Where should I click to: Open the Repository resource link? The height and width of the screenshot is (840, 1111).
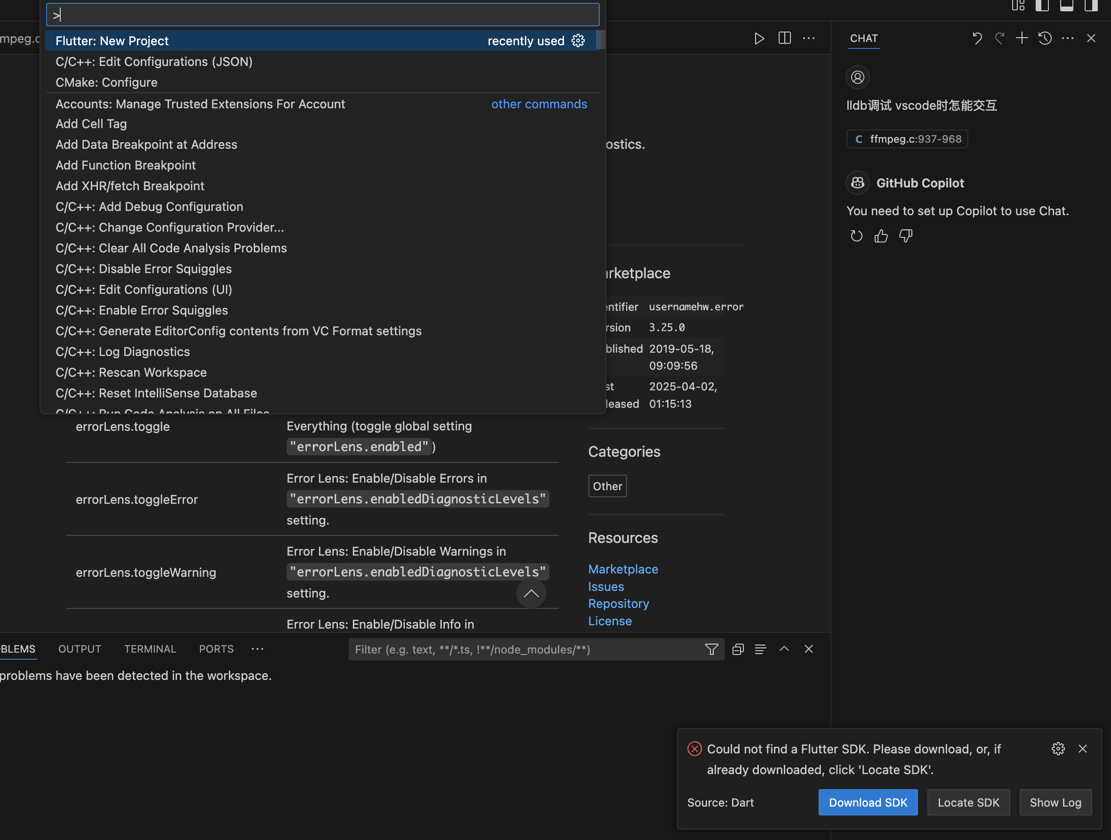pos(618,603)
